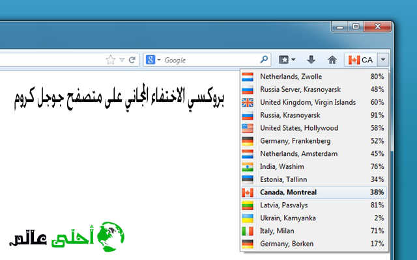Screen dimensions: 417x260
Task: Choose United Kingdom, Virgin Islands proxy
Action: pyautogui.click(x=314, y=103)
